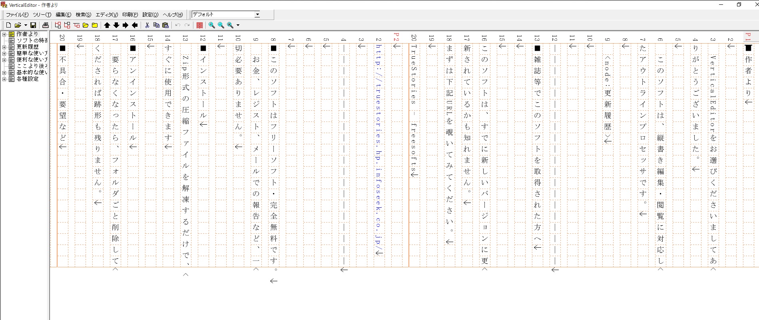Open the 印刷(P) menu
Screen dimensions: 759x320
130,15
